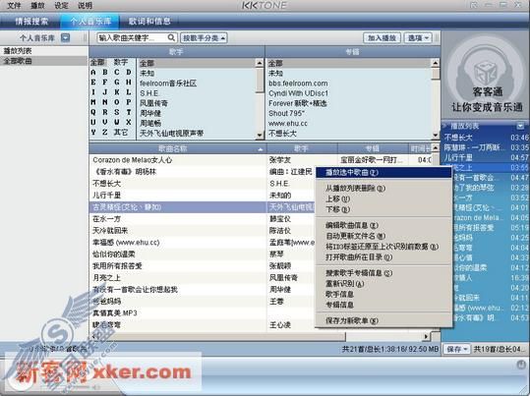Image resolution: width=530 pixels, height=396 pixels.
Task: Choose 保存为新歌单 from context menu
Action: point(383,320)
